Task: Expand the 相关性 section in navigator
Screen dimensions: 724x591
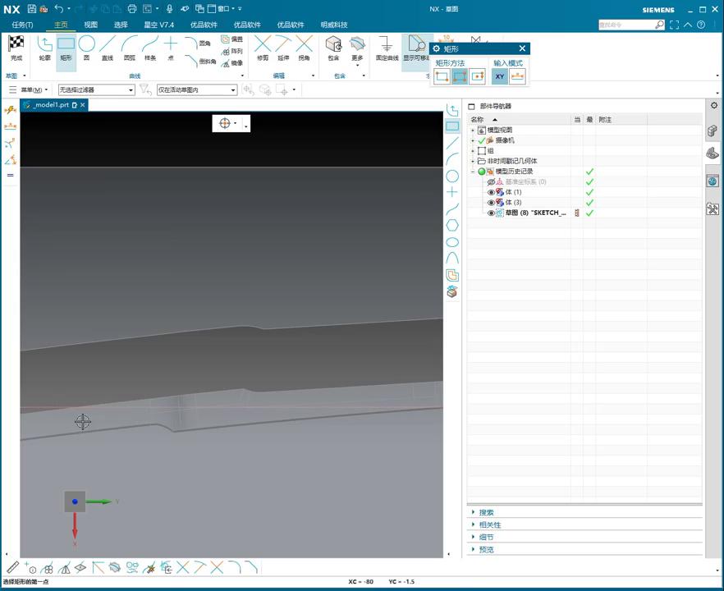Action: point(490,525)
